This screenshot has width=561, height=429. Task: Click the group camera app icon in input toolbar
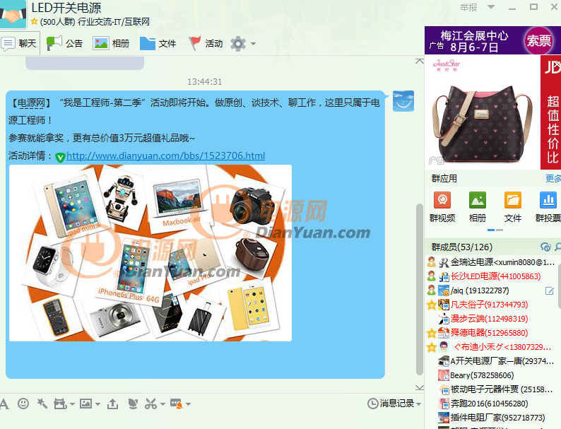[60, 404]
